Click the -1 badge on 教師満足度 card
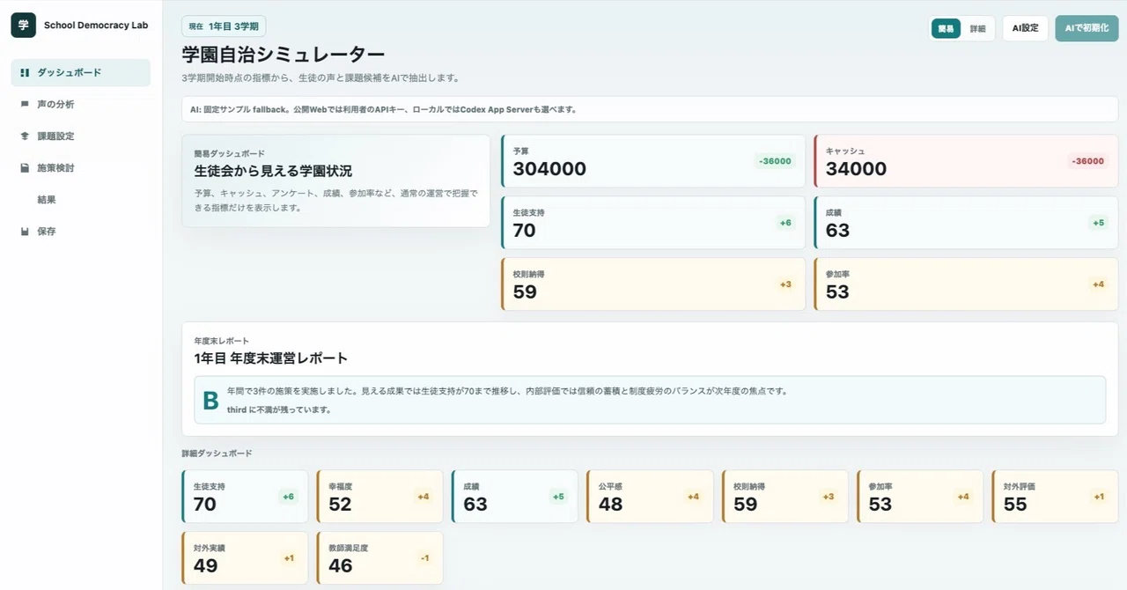 pyautogui.click(x=424, y=558)
